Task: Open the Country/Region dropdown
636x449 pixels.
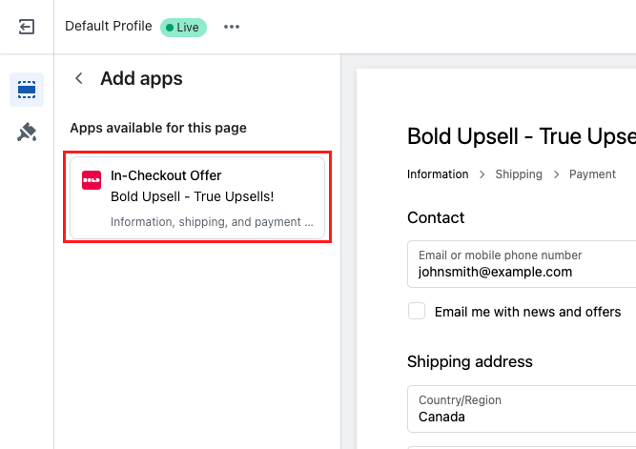Action: (522, 409)
